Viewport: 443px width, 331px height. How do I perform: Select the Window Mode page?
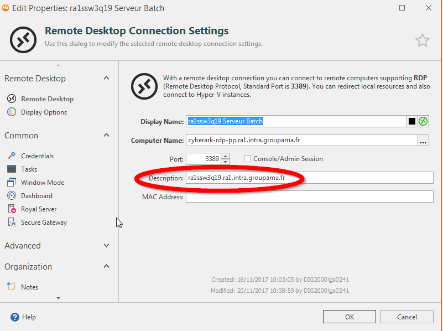42,183
